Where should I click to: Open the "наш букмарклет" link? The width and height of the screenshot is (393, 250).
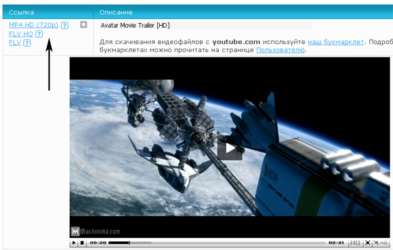tap(335, 42)
